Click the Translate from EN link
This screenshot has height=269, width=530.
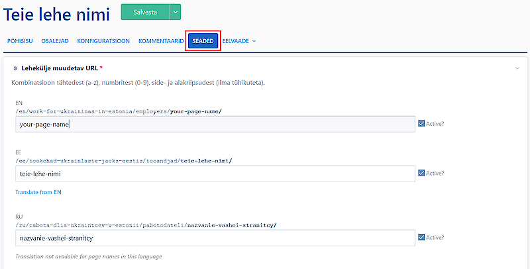[39, 192]
